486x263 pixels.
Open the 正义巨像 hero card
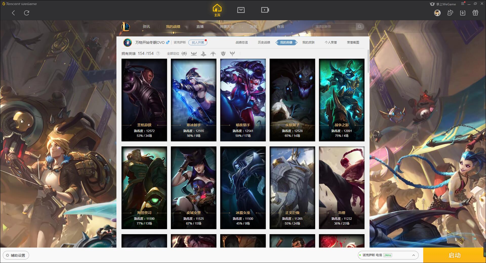point(292,188)
